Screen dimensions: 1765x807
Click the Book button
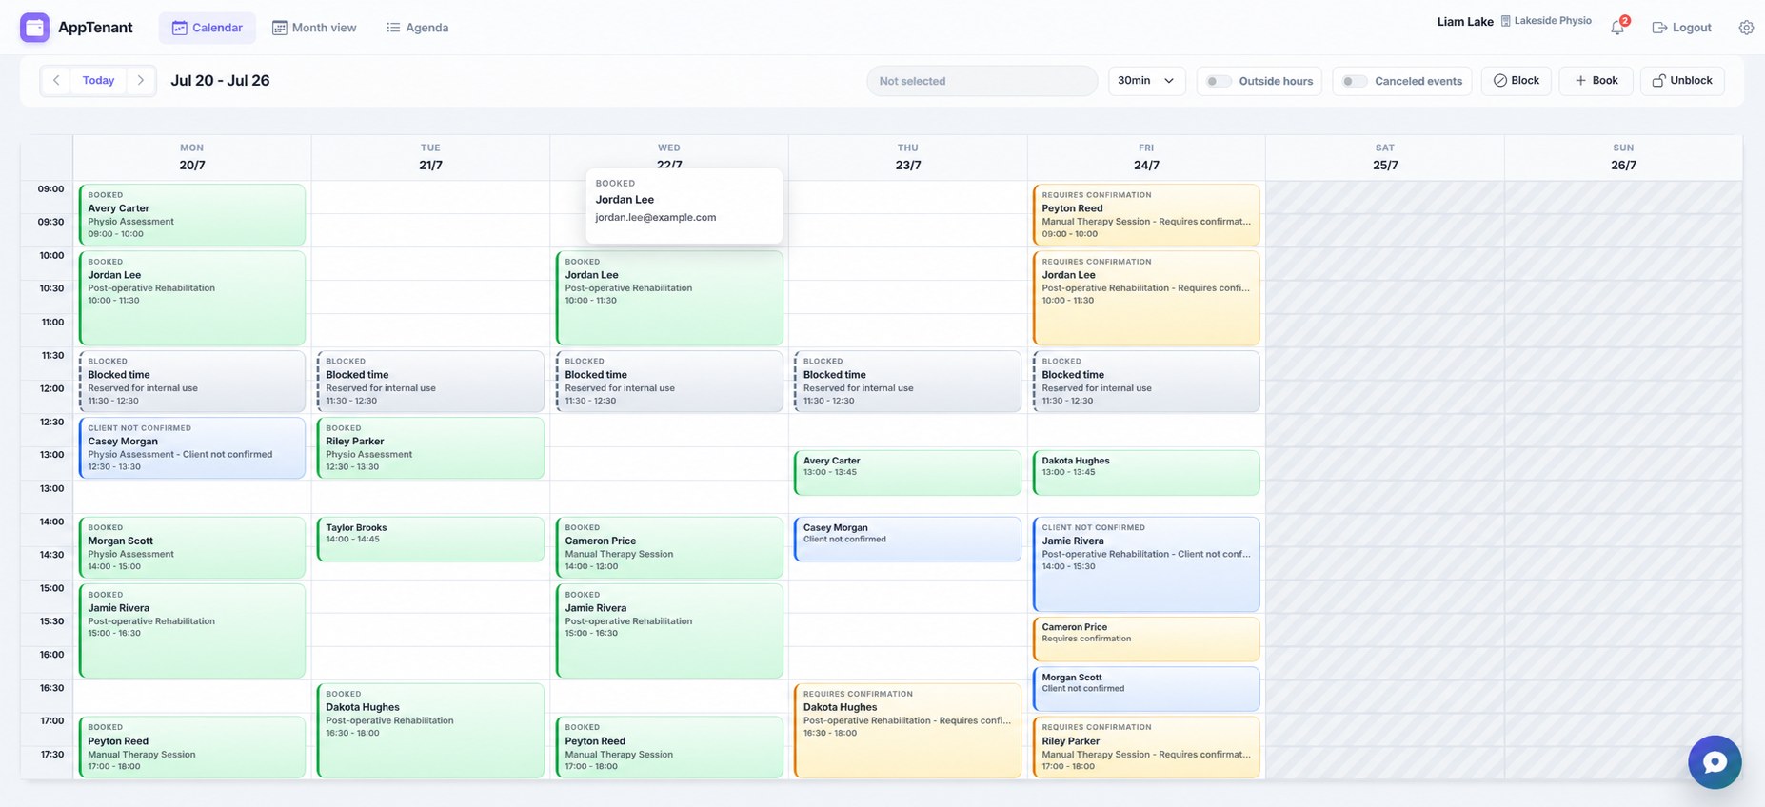click(x=1596, y=81)
